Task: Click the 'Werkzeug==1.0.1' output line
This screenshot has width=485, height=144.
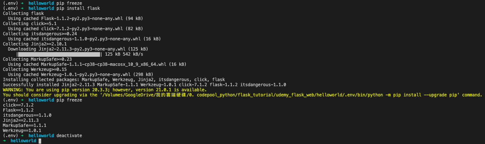Action: pos(22,131)
